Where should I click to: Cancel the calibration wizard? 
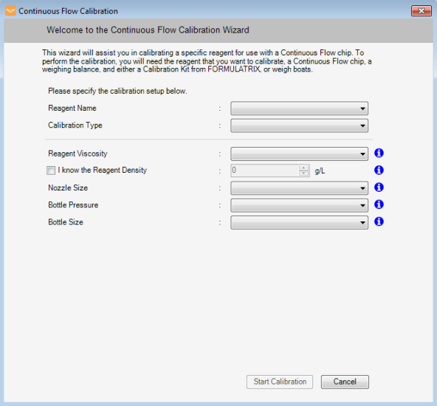click(x=345, y=382)
